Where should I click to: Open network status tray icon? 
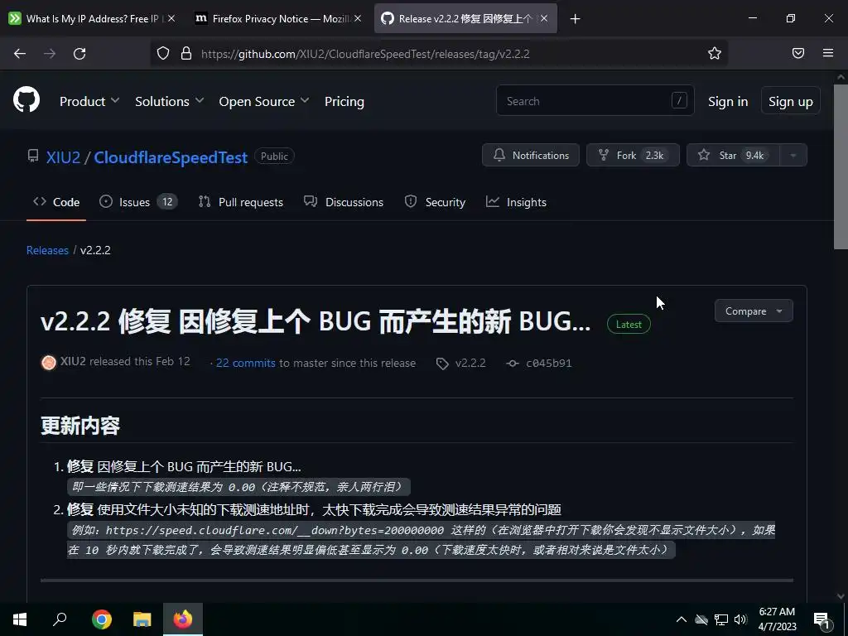pos(721,619)
